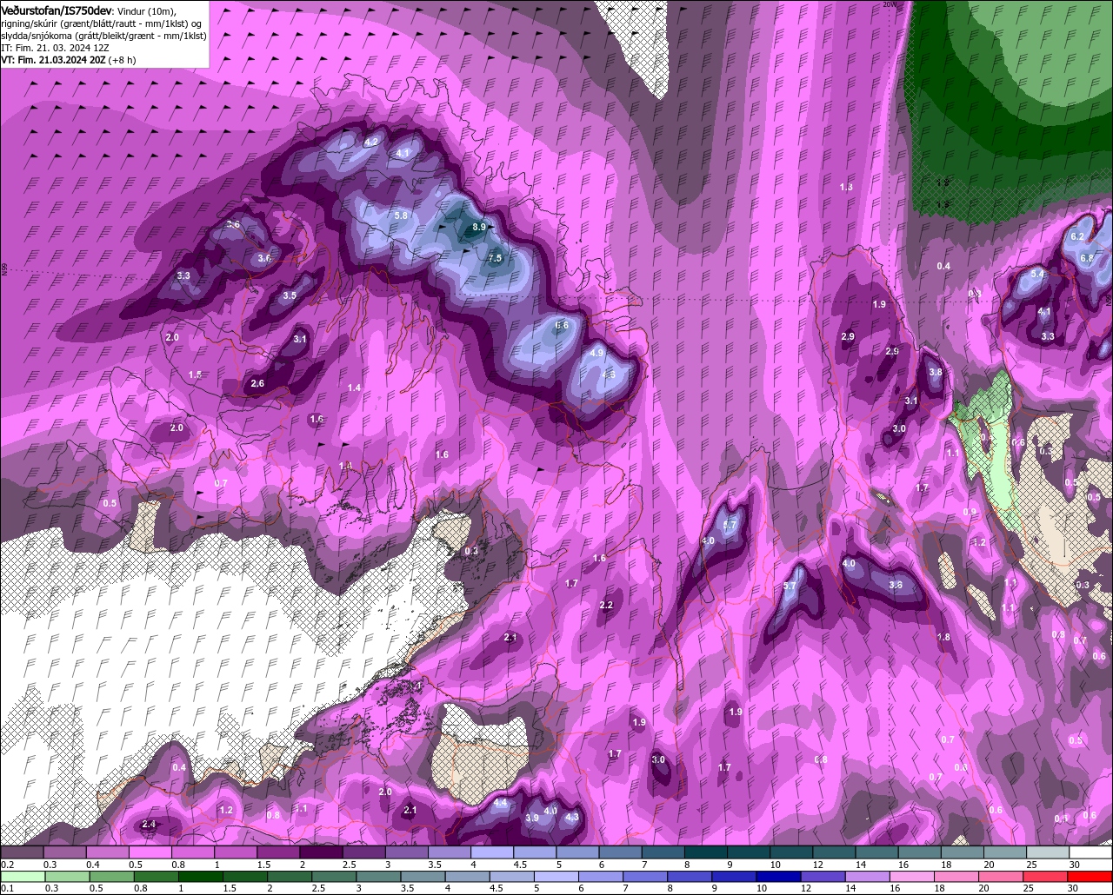Click the map value 1.3

[846, 187]
